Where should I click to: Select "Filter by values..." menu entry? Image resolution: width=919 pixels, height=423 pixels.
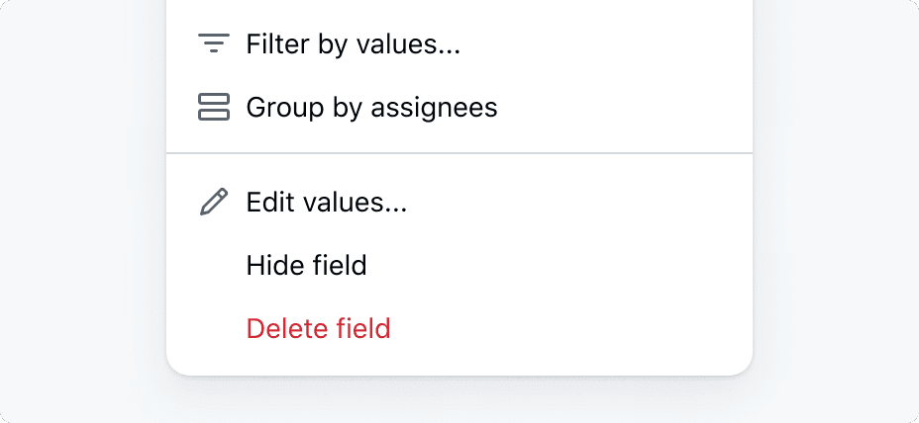point(353,43)
